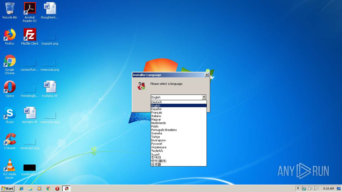Open Acrobat Reader DC shortcut

point(30,12)
